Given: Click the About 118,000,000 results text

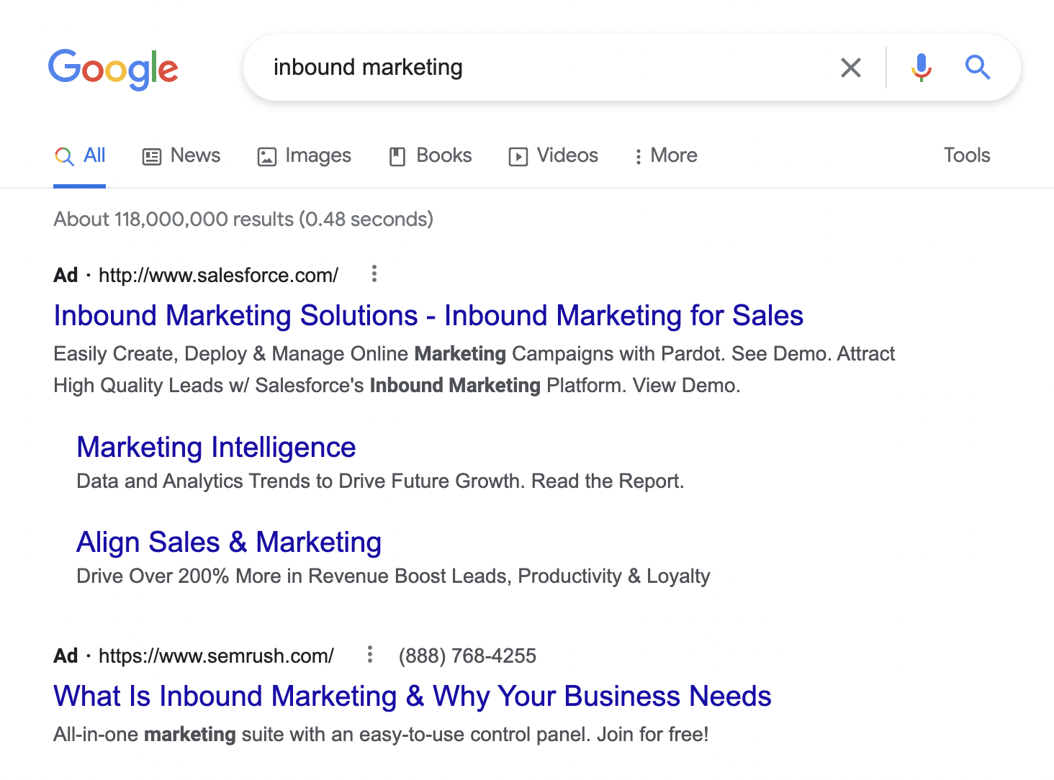Looking at the screenshot, I should (243, 219).
